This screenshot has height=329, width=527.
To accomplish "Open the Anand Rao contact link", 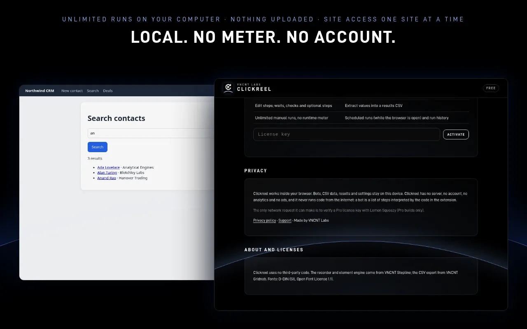I will pyautogui.click(x=107, y=178).
